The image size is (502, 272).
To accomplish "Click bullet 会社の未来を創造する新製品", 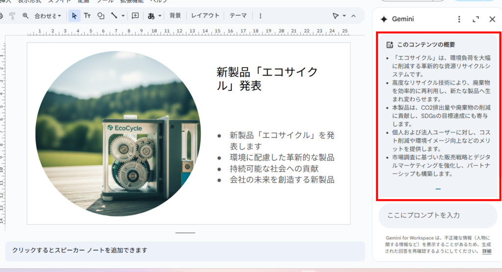I will click(282, 180).
